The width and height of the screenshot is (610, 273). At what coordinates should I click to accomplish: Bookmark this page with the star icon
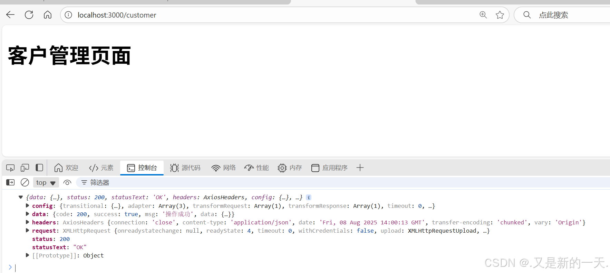pyautogui.click(x=500, y=15)
